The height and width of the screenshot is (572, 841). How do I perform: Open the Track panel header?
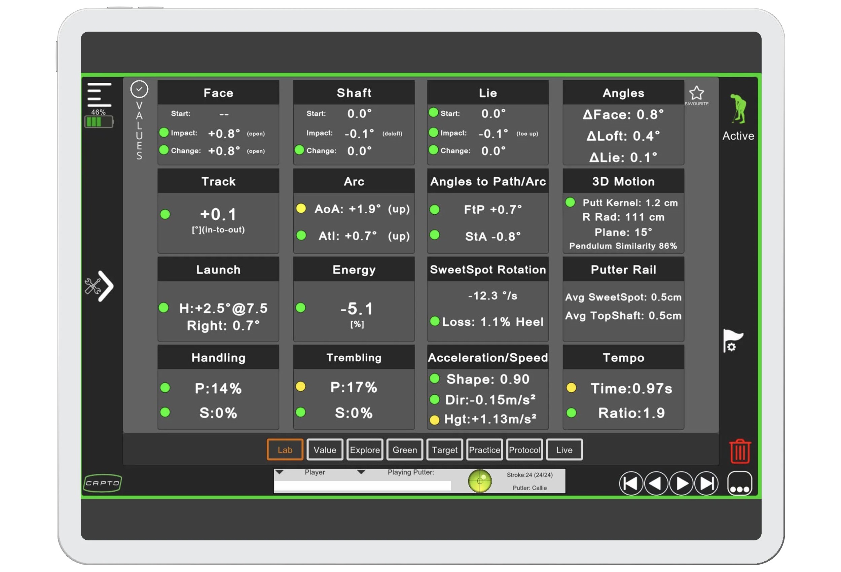[218, 181]
